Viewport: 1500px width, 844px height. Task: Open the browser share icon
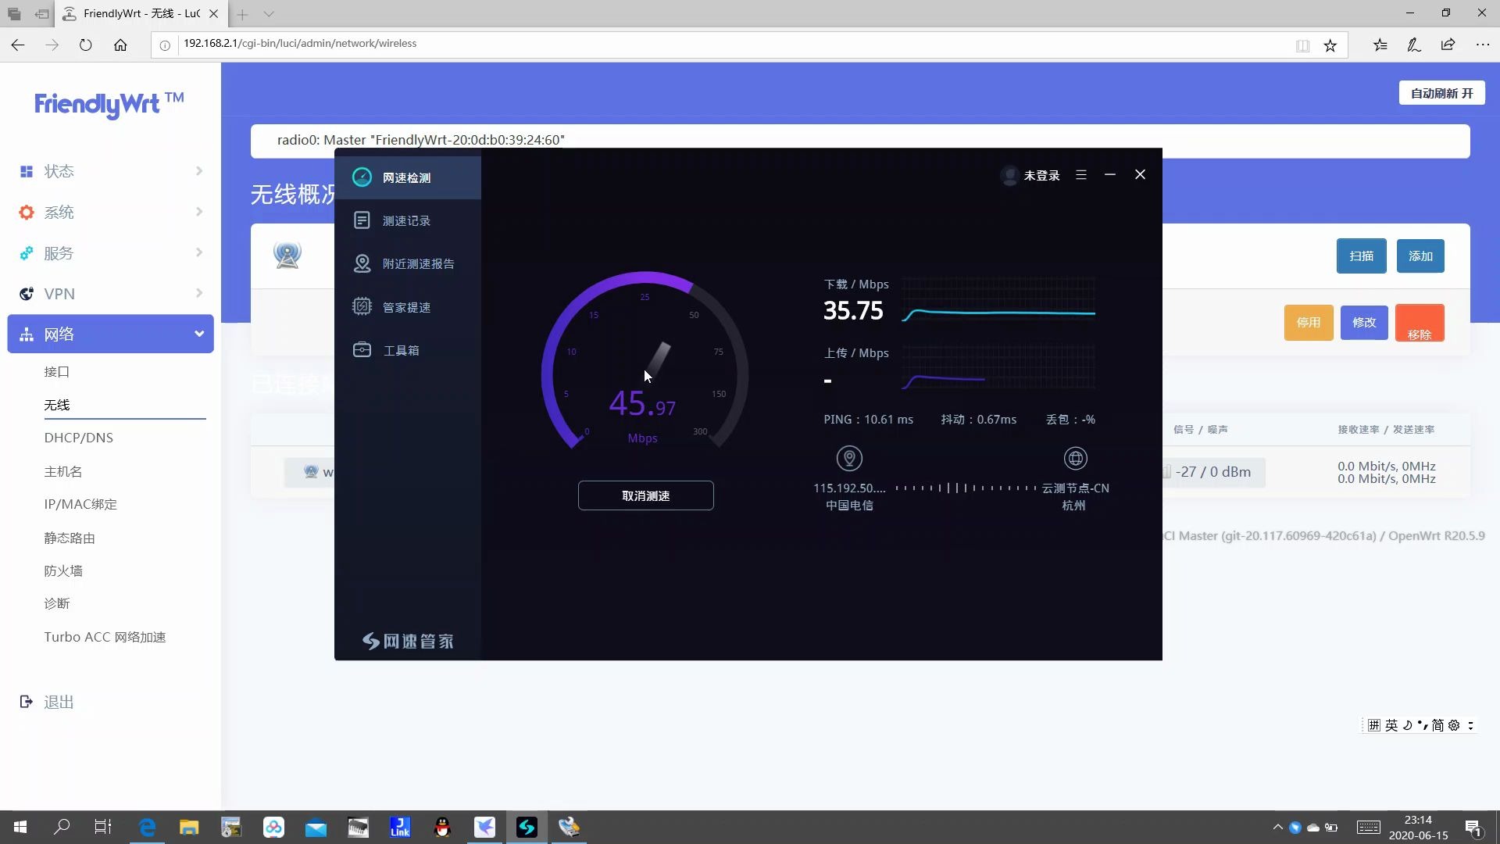coord(1448,45)
